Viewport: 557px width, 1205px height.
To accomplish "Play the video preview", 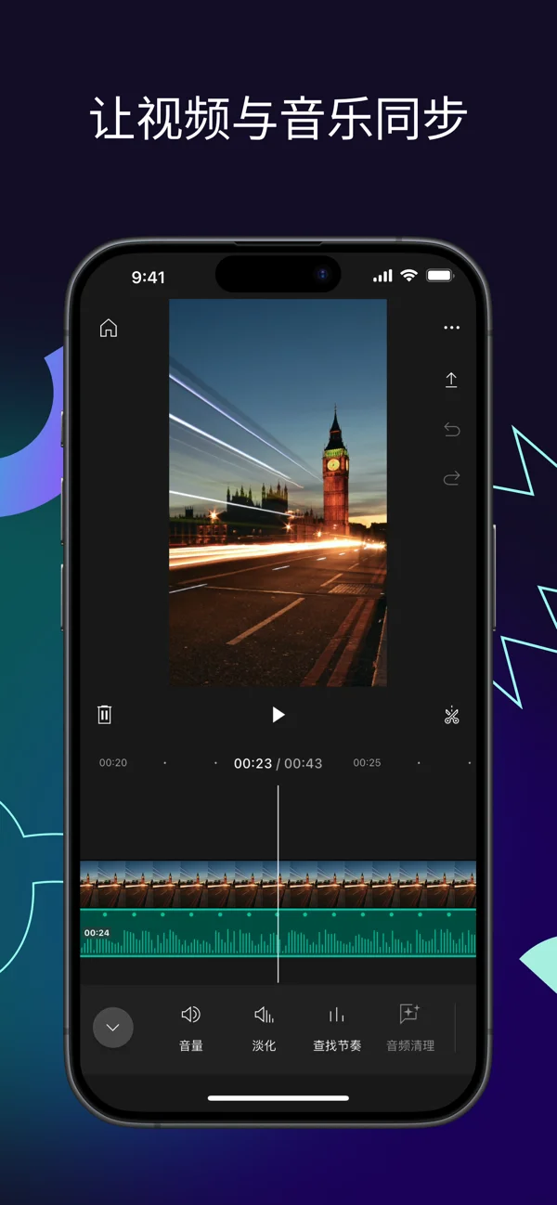I will click(x=278, y=714).
